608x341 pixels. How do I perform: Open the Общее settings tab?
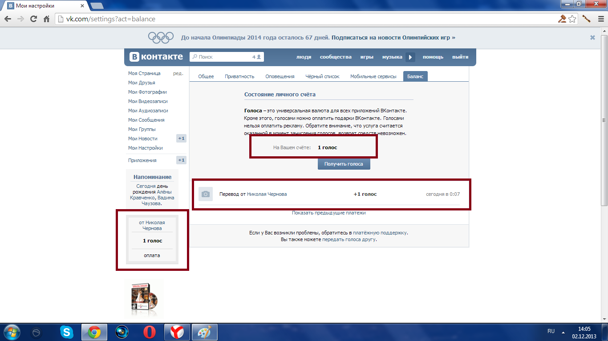pyautogui.click(x=206, y=76)
